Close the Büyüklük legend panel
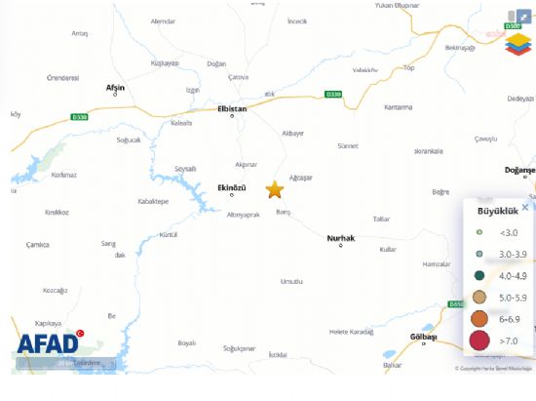 [x=525, y=207]
